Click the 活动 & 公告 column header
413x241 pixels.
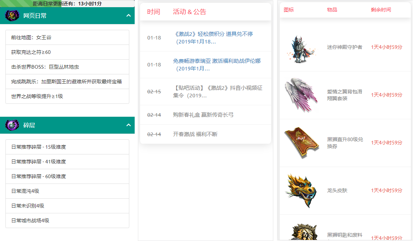pyautogui.click(x=189, y=12)
